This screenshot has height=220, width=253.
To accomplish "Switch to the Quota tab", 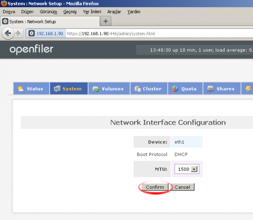I will coord(185,88).
